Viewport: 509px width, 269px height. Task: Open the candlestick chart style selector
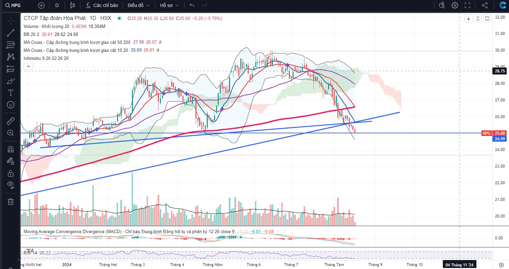click(x=73, y=5)
